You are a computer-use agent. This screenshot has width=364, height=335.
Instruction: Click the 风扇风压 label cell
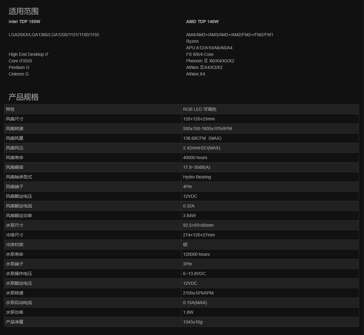(92, 148)
